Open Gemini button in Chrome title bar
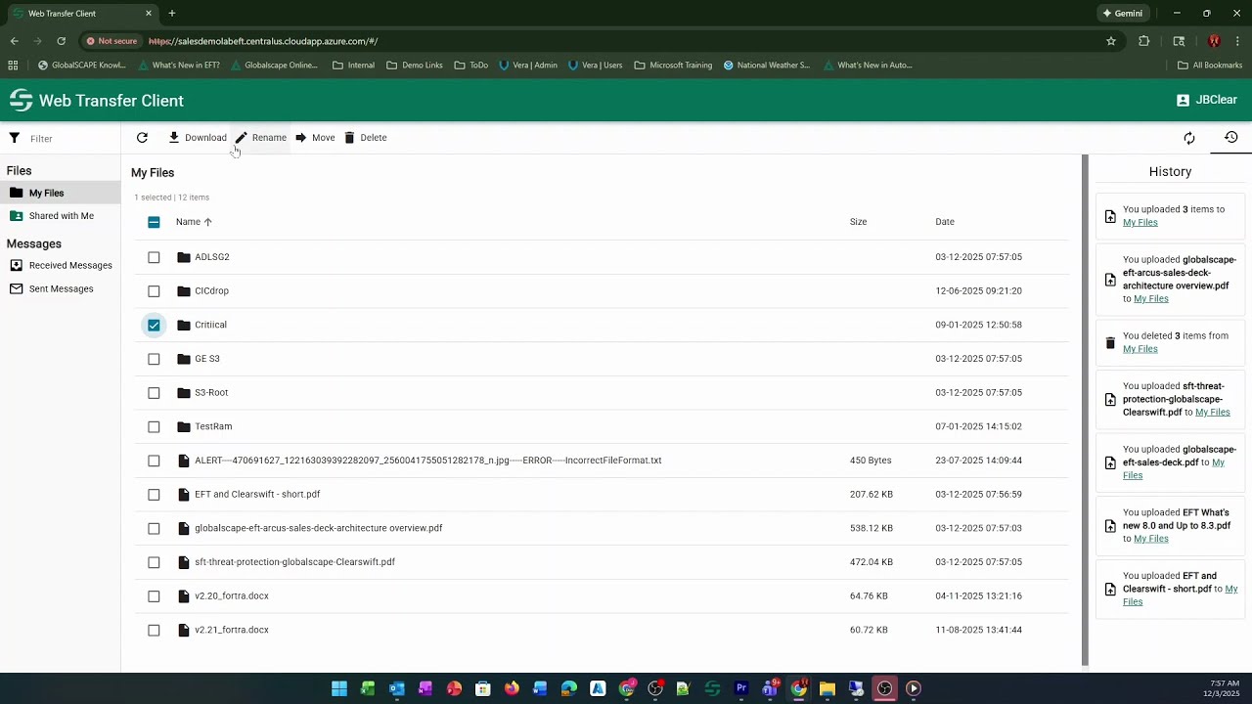 coord(1122,14)
